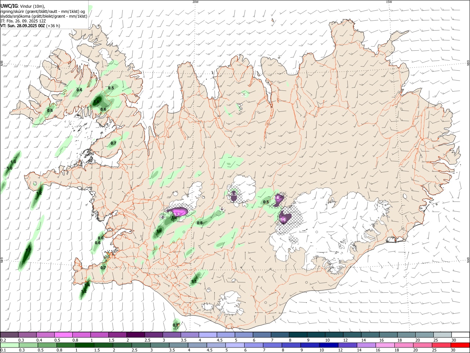
Task: Click the 64N latitude label on right edge
Action: tap(468, 260)
